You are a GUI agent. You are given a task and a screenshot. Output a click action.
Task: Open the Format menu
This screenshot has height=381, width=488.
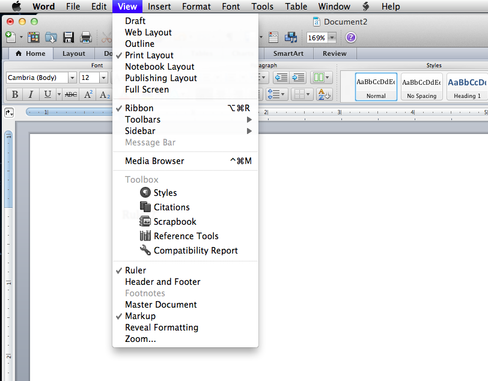click(x=197, y=6)
